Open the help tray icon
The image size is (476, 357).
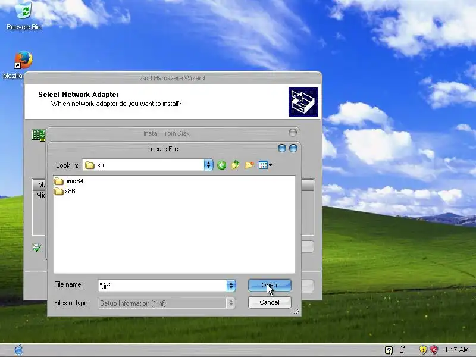[x=389, y=350]
